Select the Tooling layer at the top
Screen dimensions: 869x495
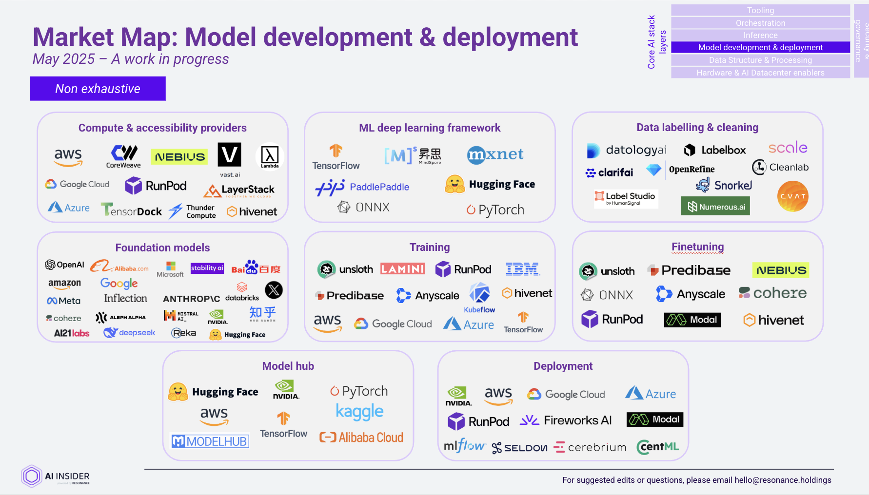(760, 10)
